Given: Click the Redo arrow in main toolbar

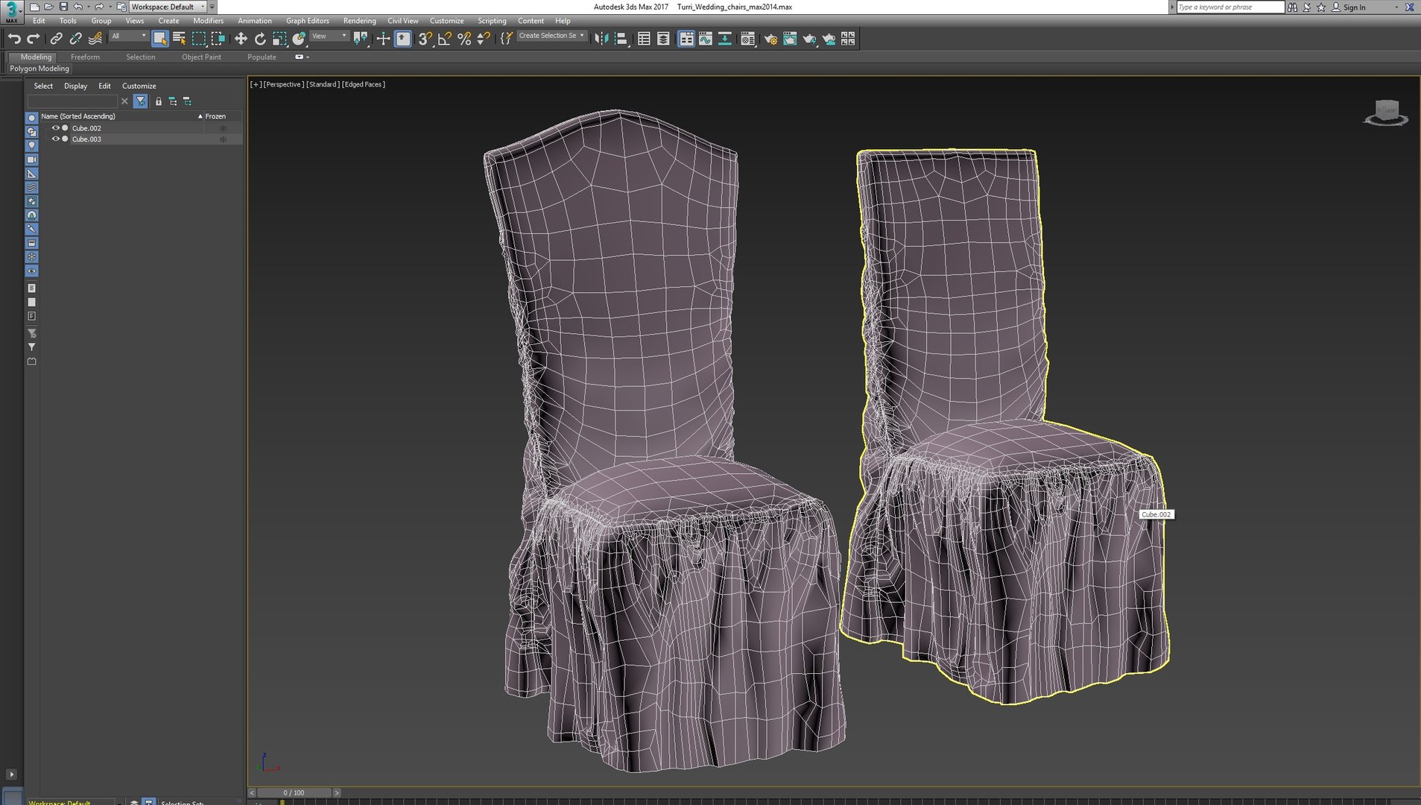Looking at the screenshot, I should point(34,39).
